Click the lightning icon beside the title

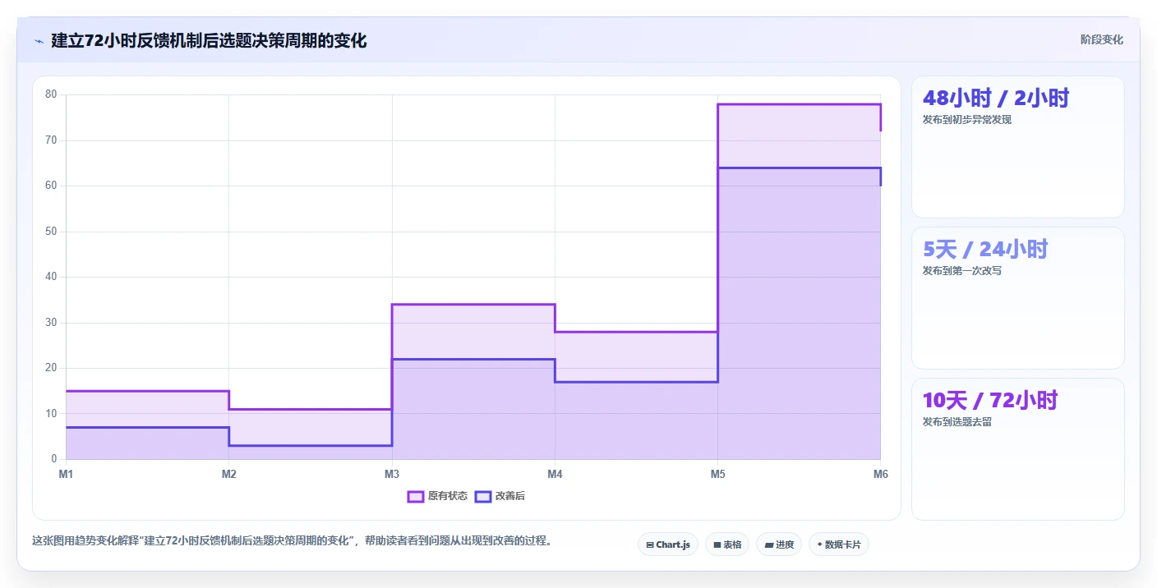pyautogui.click(x=39, y=40)
